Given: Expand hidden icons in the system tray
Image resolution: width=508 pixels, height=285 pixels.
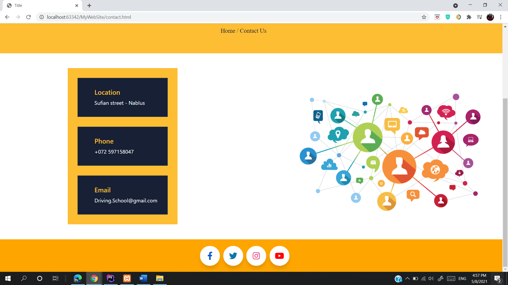Looking at the screenshot, I should click(407, 278).
